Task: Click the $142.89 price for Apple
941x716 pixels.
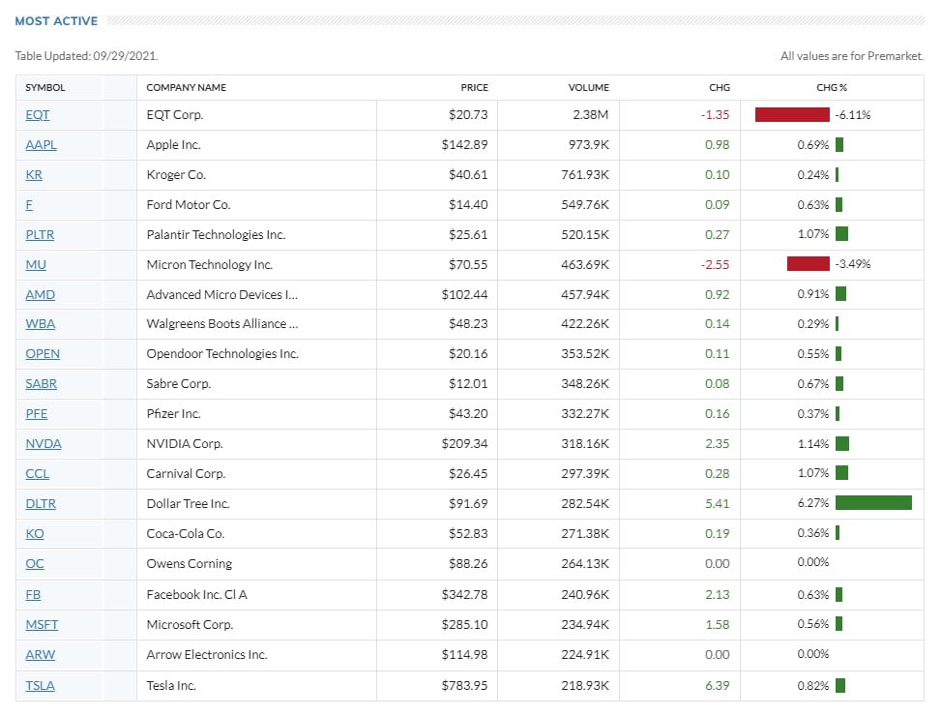Action: point(464,144)
